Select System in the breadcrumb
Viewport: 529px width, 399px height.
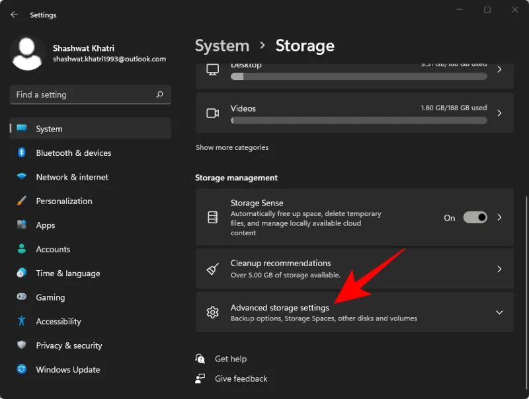click(222, 46)
